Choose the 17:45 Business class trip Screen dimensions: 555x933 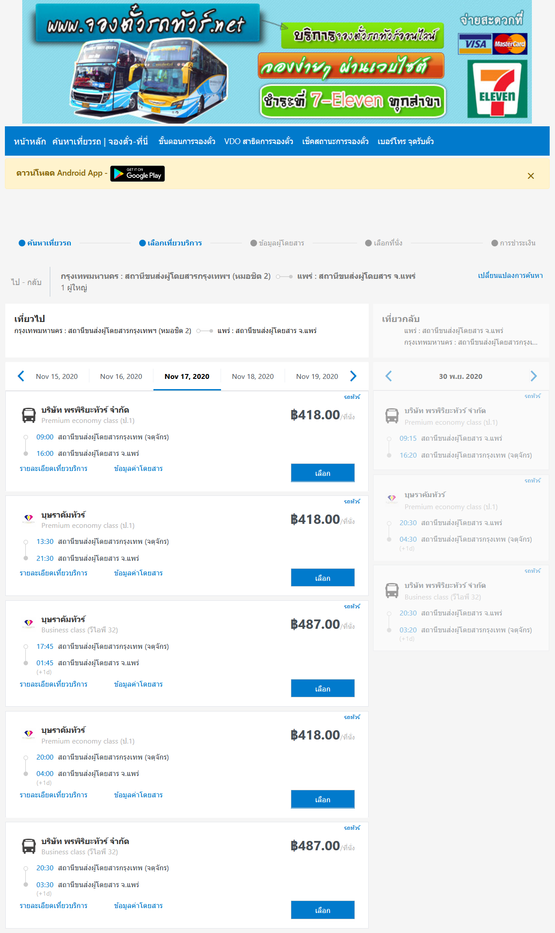[x=323, y=688]
